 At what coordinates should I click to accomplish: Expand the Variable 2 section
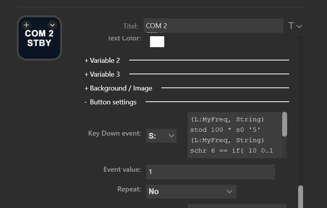(102, 60)
